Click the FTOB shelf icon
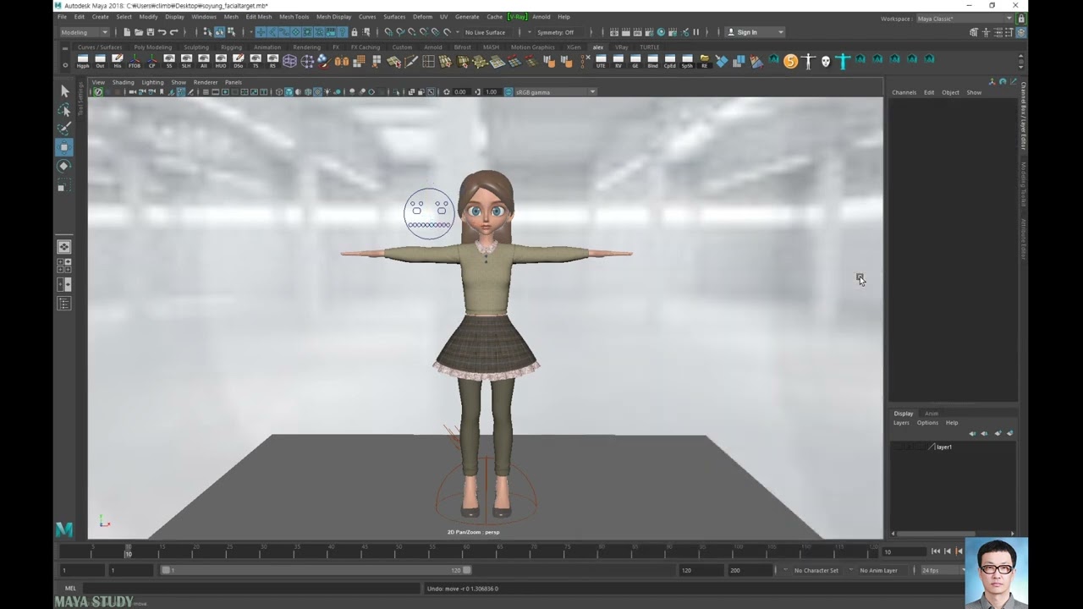1083x609 pixels. click(x=135, y=61)
